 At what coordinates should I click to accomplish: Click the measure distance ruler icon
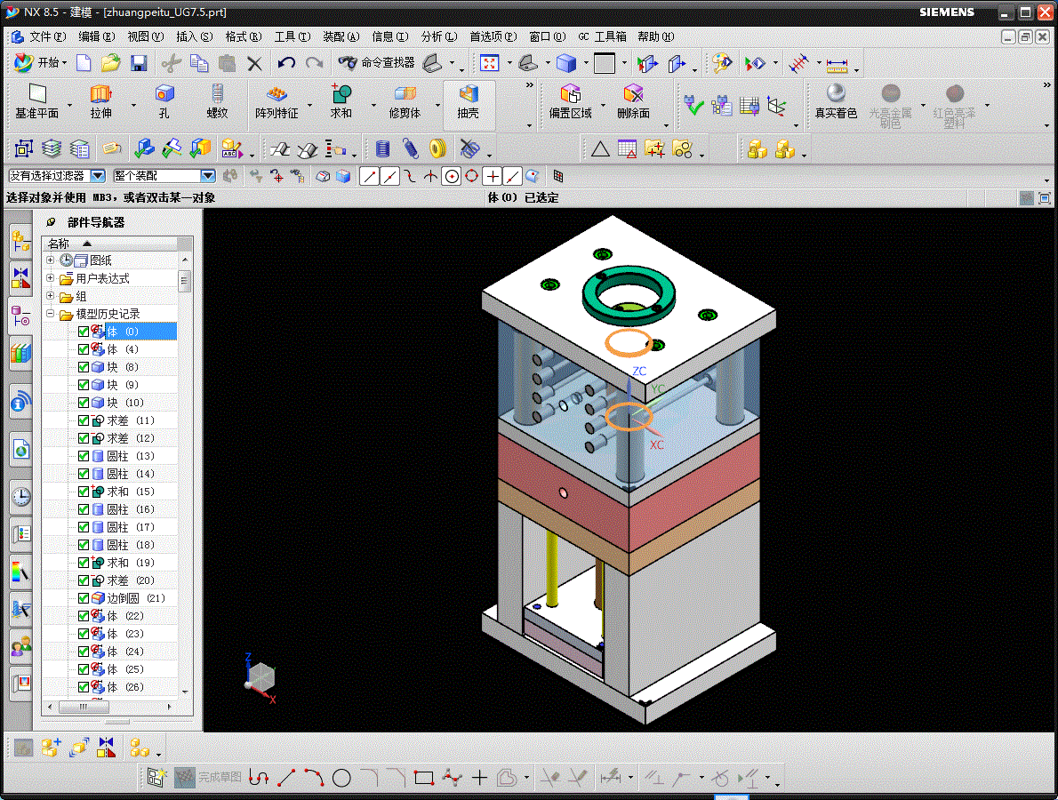click(x=837, y=66)
